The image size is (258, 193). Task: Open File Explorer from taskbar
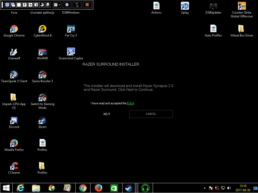[36, 188]
